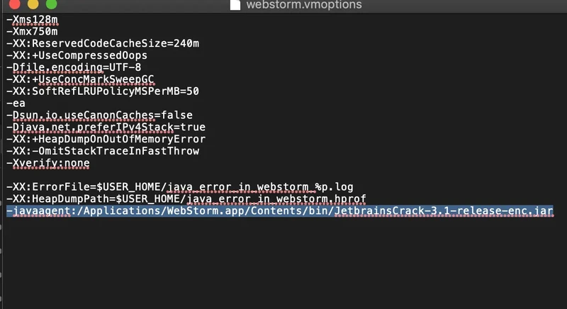
Task: Click the preferIPv4Stack=true line
Action: pyautogui.click(x=106, y=127)
